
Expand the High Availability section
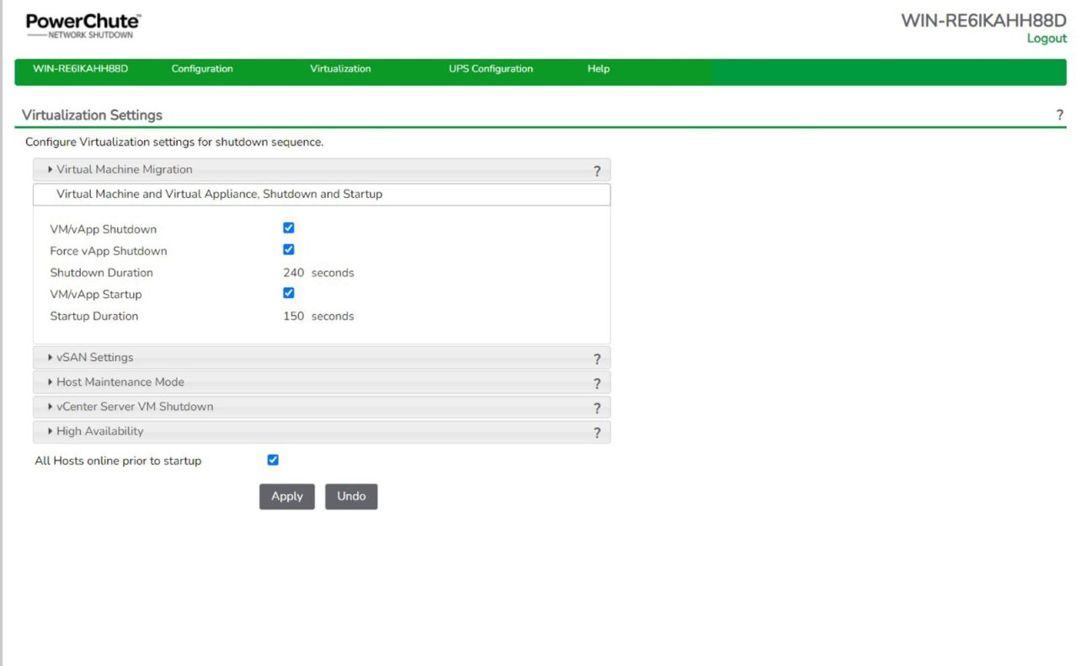pyautogui.click(x=99, y=431)
